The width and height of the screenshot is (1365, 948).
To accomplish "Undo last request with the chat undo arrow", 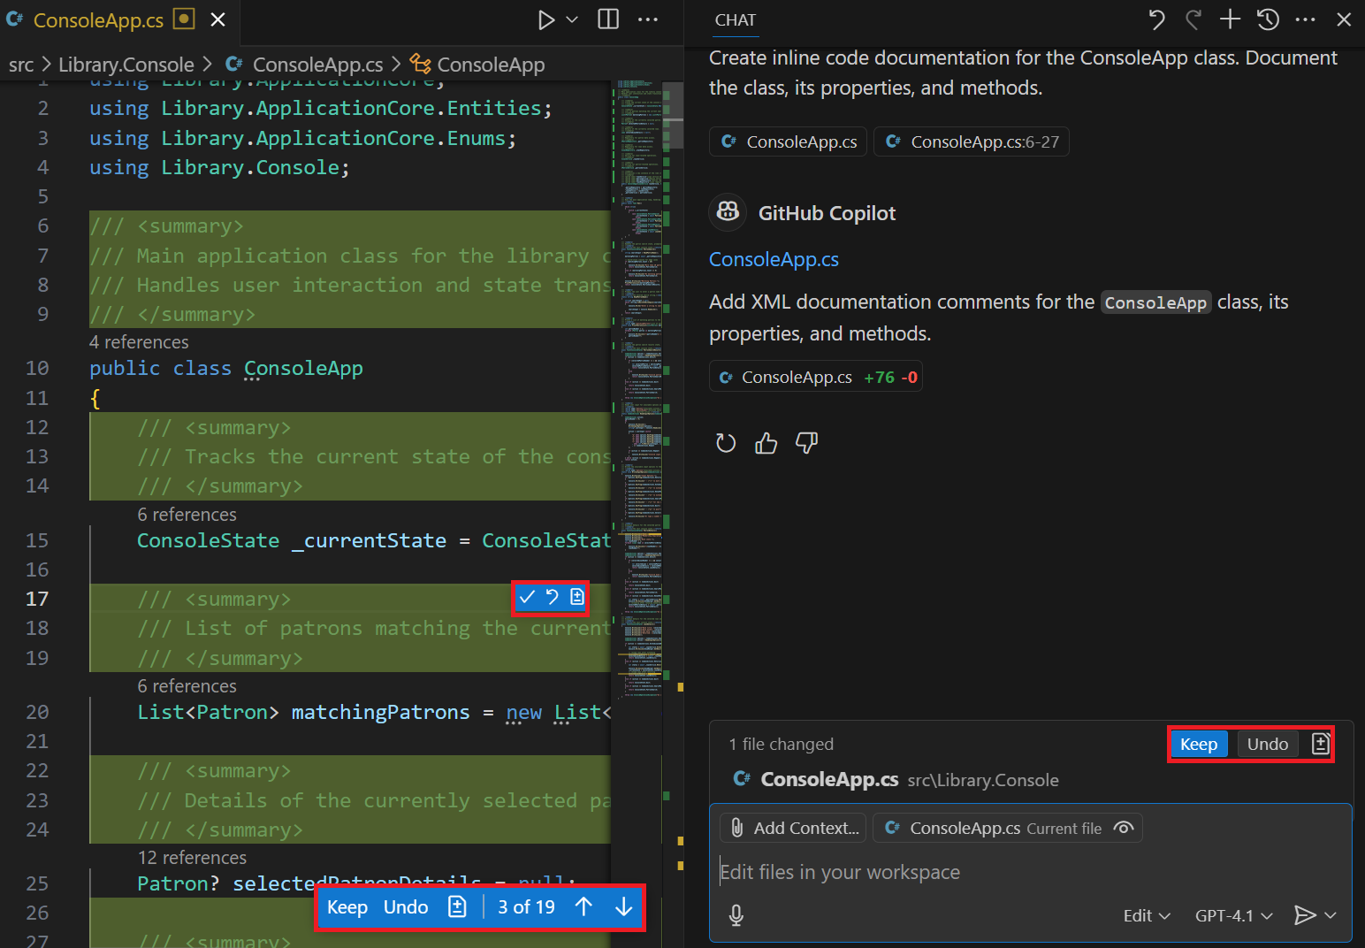I will tap(1156, 19).
